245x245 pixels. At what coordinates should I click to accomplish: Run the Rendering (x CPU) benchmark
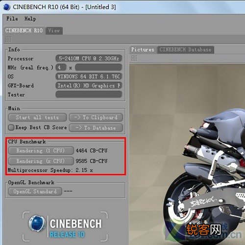pos(41,161)
